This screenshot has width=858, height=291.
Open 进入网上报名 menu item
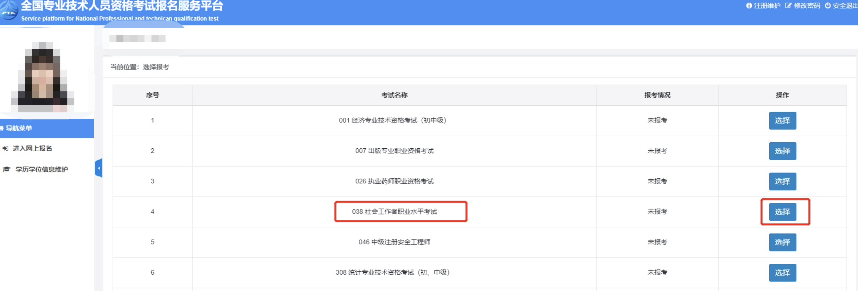click(32, 148)
